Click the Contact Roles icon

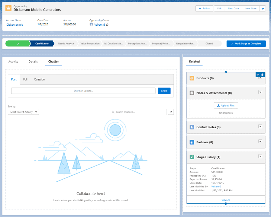tap(192, 127)
